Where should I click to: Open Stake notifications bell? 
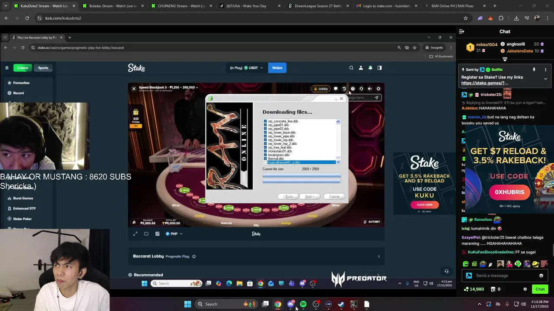click(370, 68)
